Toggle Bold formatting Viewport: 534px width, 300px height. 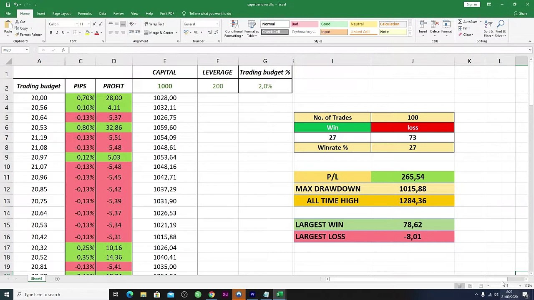(x=51, y=32)
